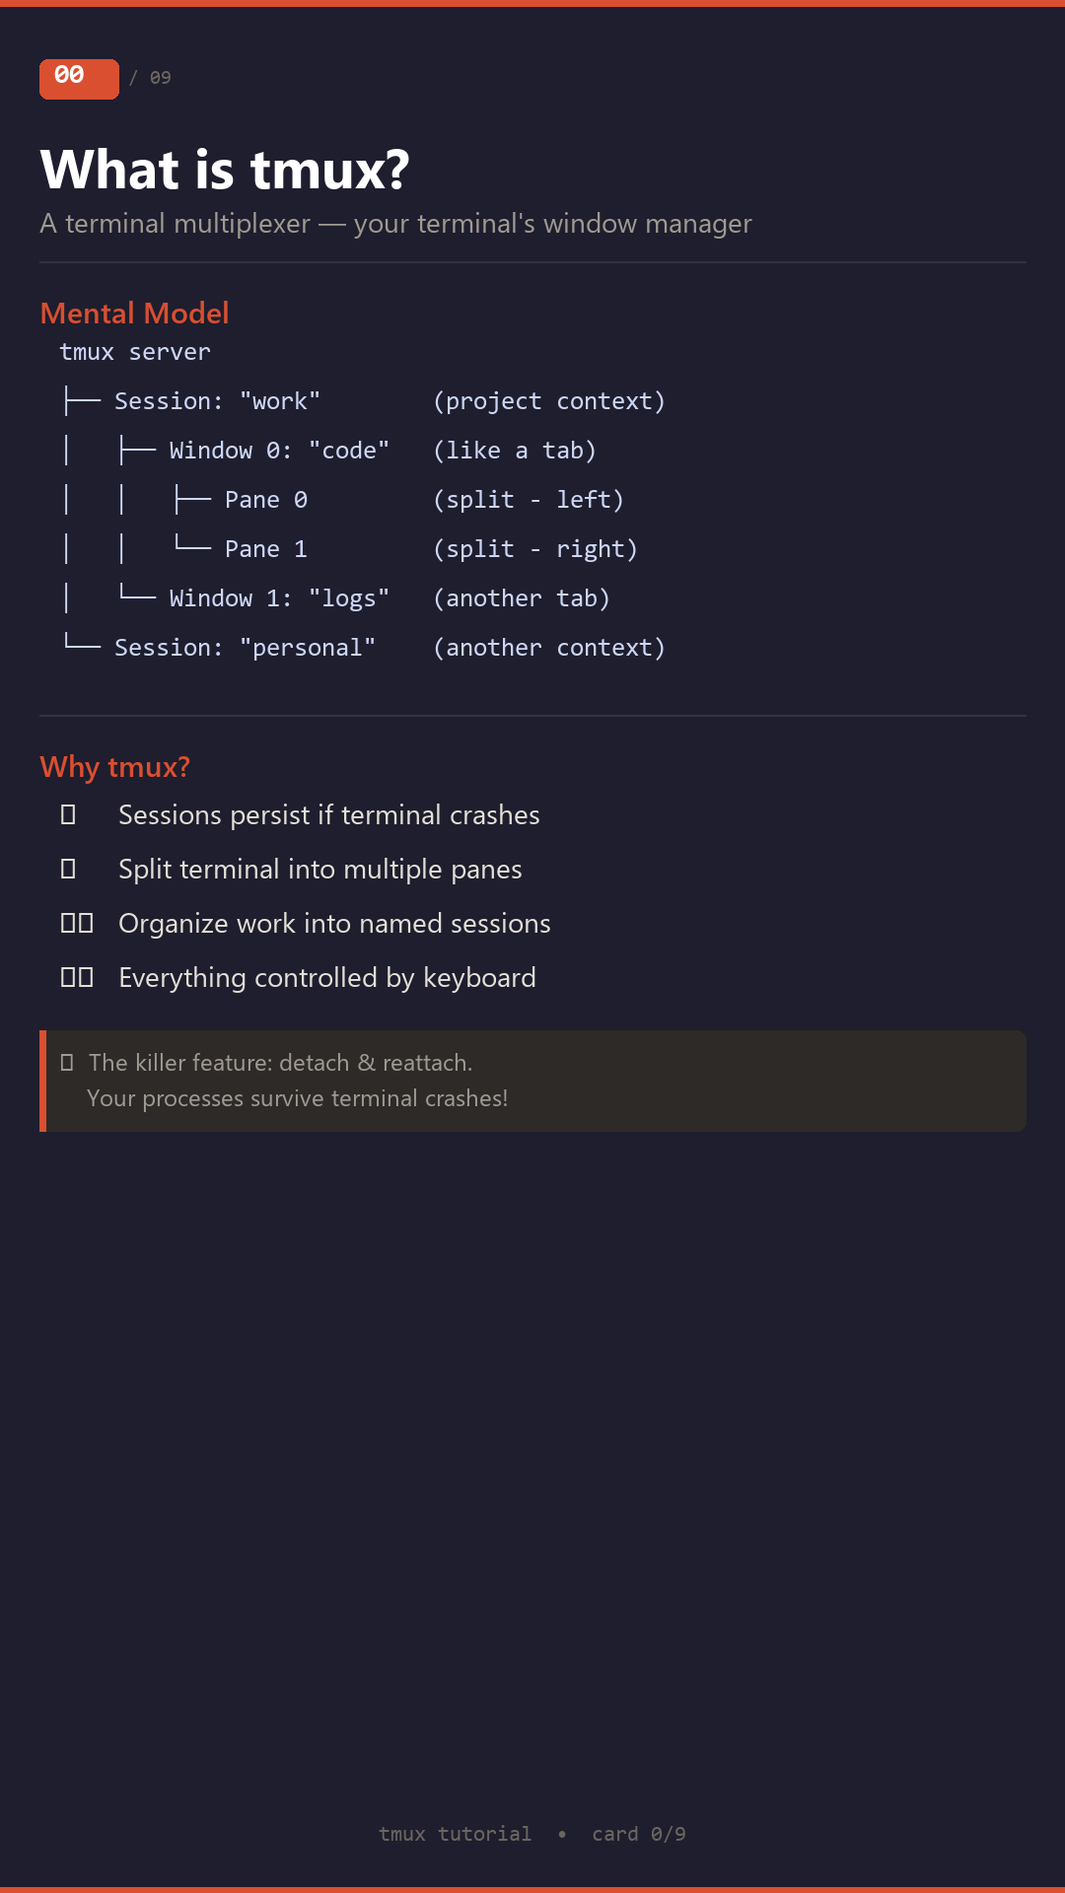Click the icon beside "Organize work into named sessions"
1065x1893 pixels.
77,924
